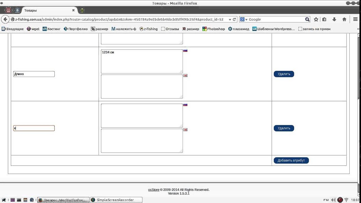Open the file manager icon in the taskbar launcher

point(25,200)
